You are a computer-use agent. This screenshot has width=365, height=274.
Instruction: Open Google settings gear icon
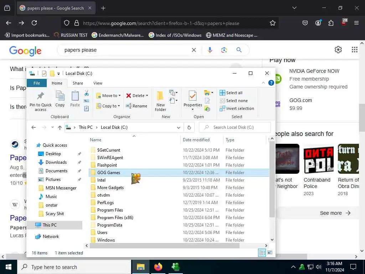coord(338,50)
